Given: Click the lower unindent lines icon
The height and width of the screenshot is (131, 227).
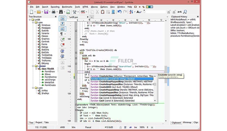Looking at the screenshot, I should (62, 56).
